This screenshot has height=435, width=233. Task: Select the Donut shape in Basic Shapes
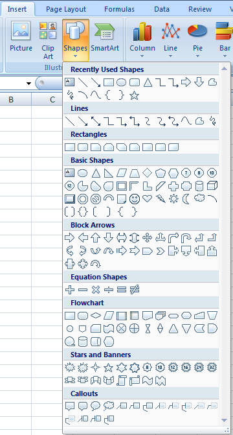tap(83, 199)
